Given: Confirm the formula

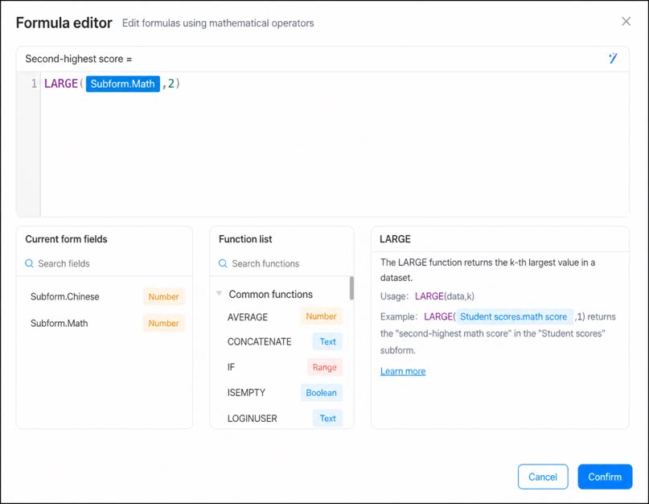Looking at the screenshot, I should [x=605, y=477].
